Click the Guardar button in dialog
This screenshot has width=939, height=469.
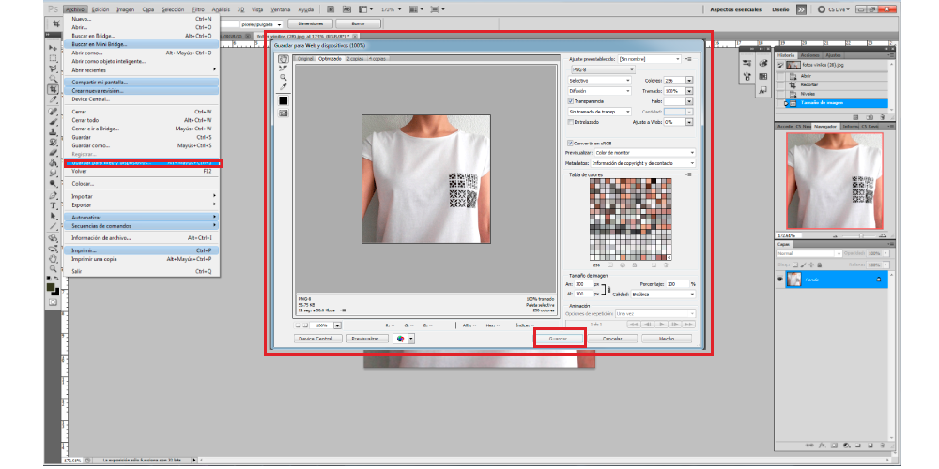click(558, 339)
